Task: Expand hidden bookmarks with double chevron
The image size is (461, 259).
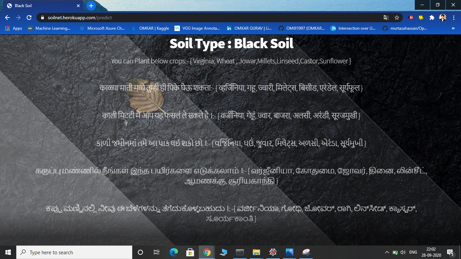Action: (x=453, y=28)
